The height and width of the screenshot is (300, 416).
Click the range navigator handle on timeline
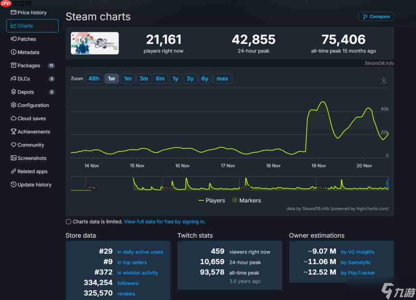point(387,183)
